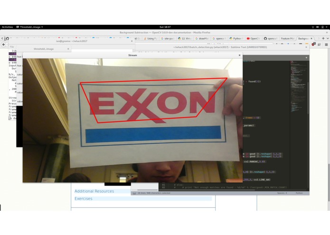
Task: Close the ian@gnome terminal window
Action: click(132, 41)
